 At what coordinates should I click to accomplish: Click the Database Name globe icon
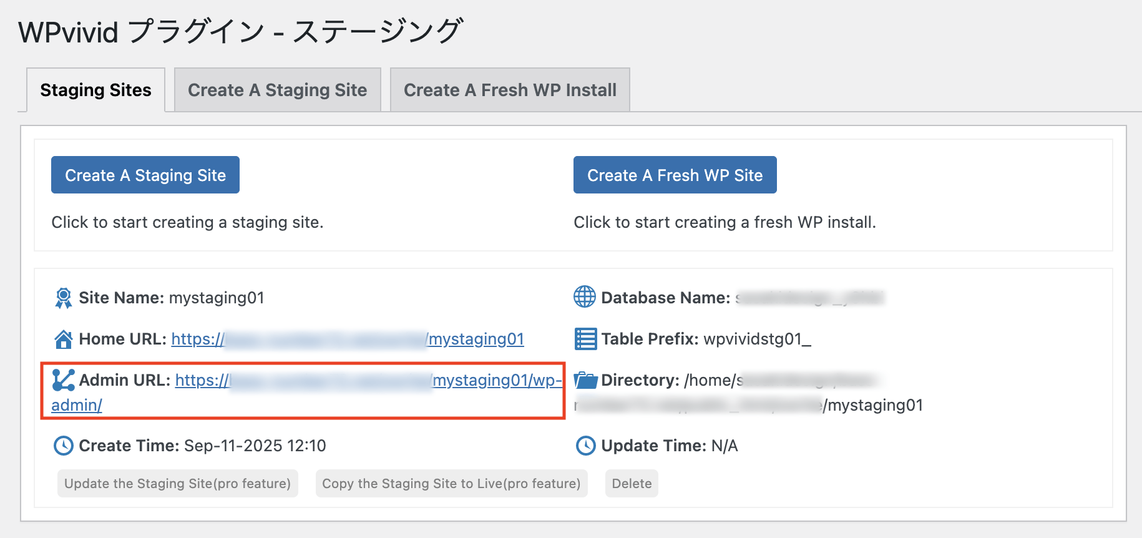tap(585, 297)
